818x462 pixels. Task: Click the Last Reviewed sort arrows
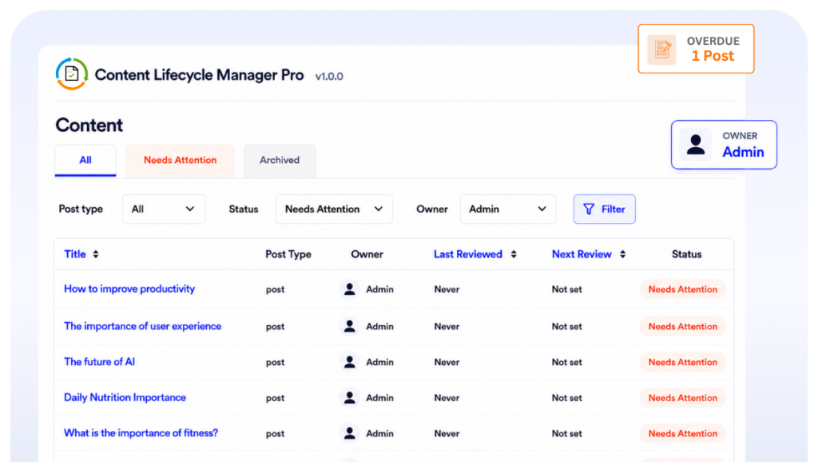point(514,254)
